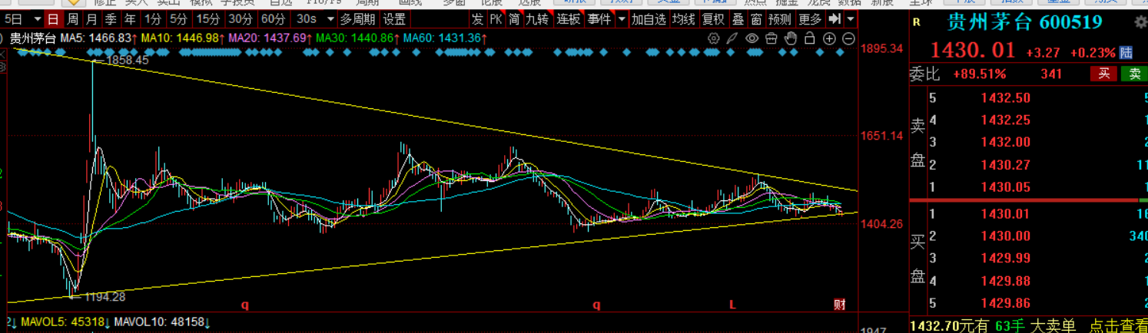The height and width of the screenshot is (333, 1148).
Task: Click the 点击查看 link at bottom
Action: point(1119,326)
